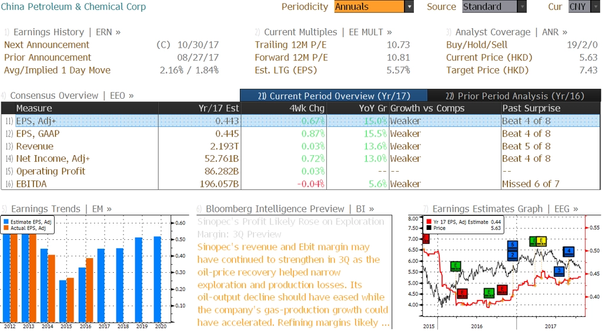Screen dimensions: 602x331
Task: Click the green E marker at the 4.50 price level
Action: [489, 293]
